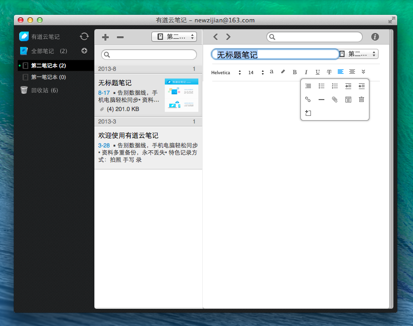The width and height of the screenshot is (413, 326).
Task: Attach a file using the paperclip icon
Action: (335, 100)
